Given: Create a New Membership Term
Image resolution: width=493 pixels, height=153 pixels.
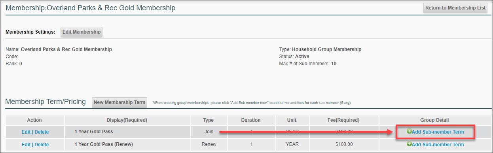Looking at the screenshot, I should (119, 102).
